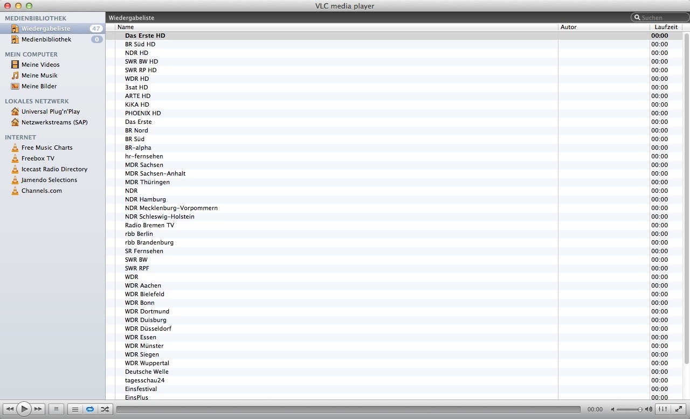Viewport: 690px width, 419px height.
Task: Select BR Süd HD entry
Action: [394, 44]
